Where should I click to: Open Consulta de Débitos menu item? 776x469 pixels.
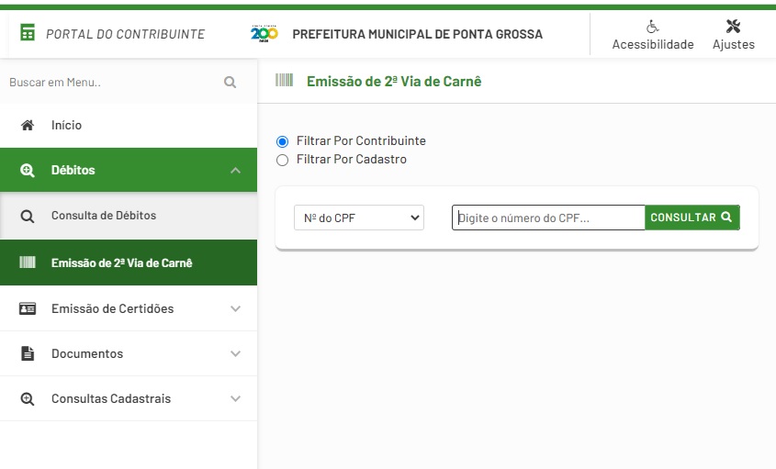click(x=129, y=216)
